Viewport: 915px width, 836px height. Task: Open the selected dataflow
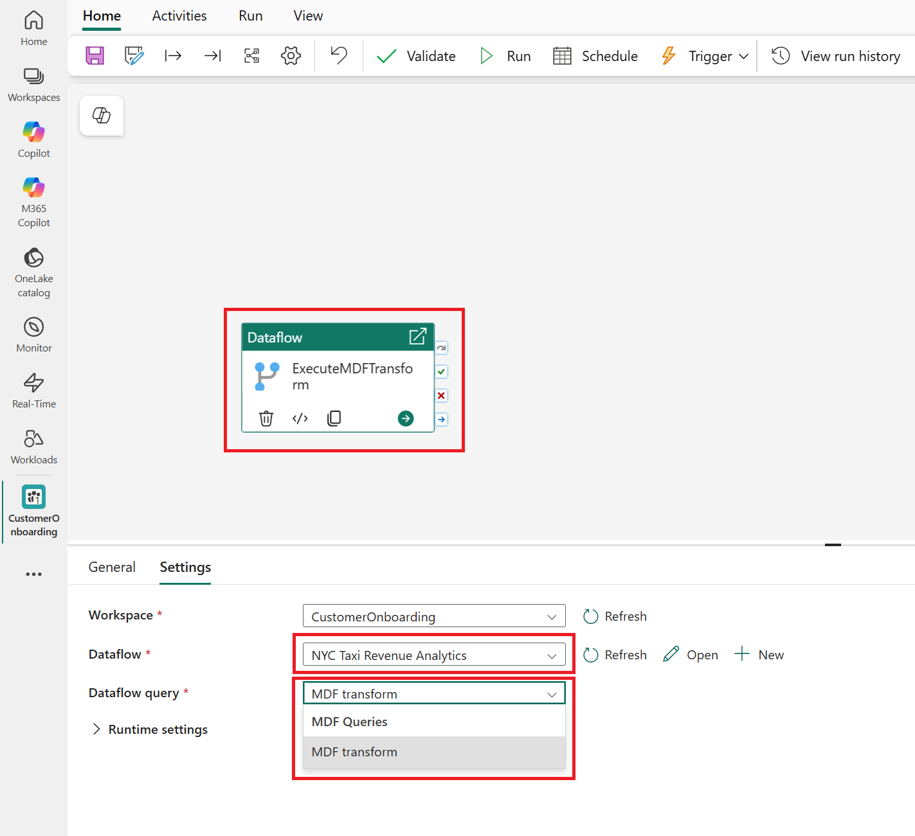point(691,655)
